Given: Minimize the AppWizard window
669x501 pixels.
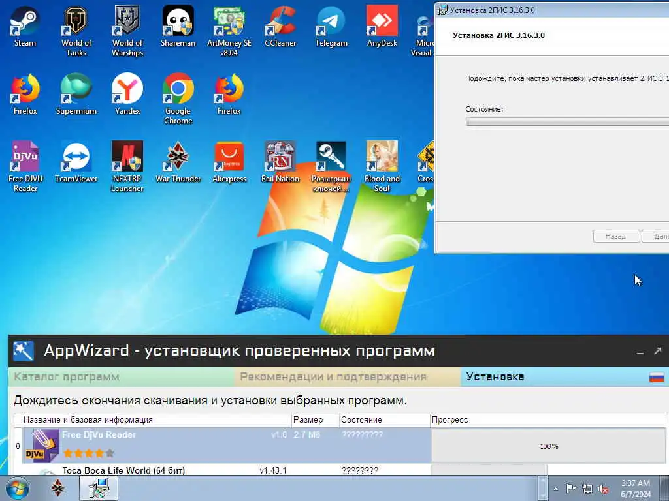Looking at the screenshot, I should [x=640, y=352].
